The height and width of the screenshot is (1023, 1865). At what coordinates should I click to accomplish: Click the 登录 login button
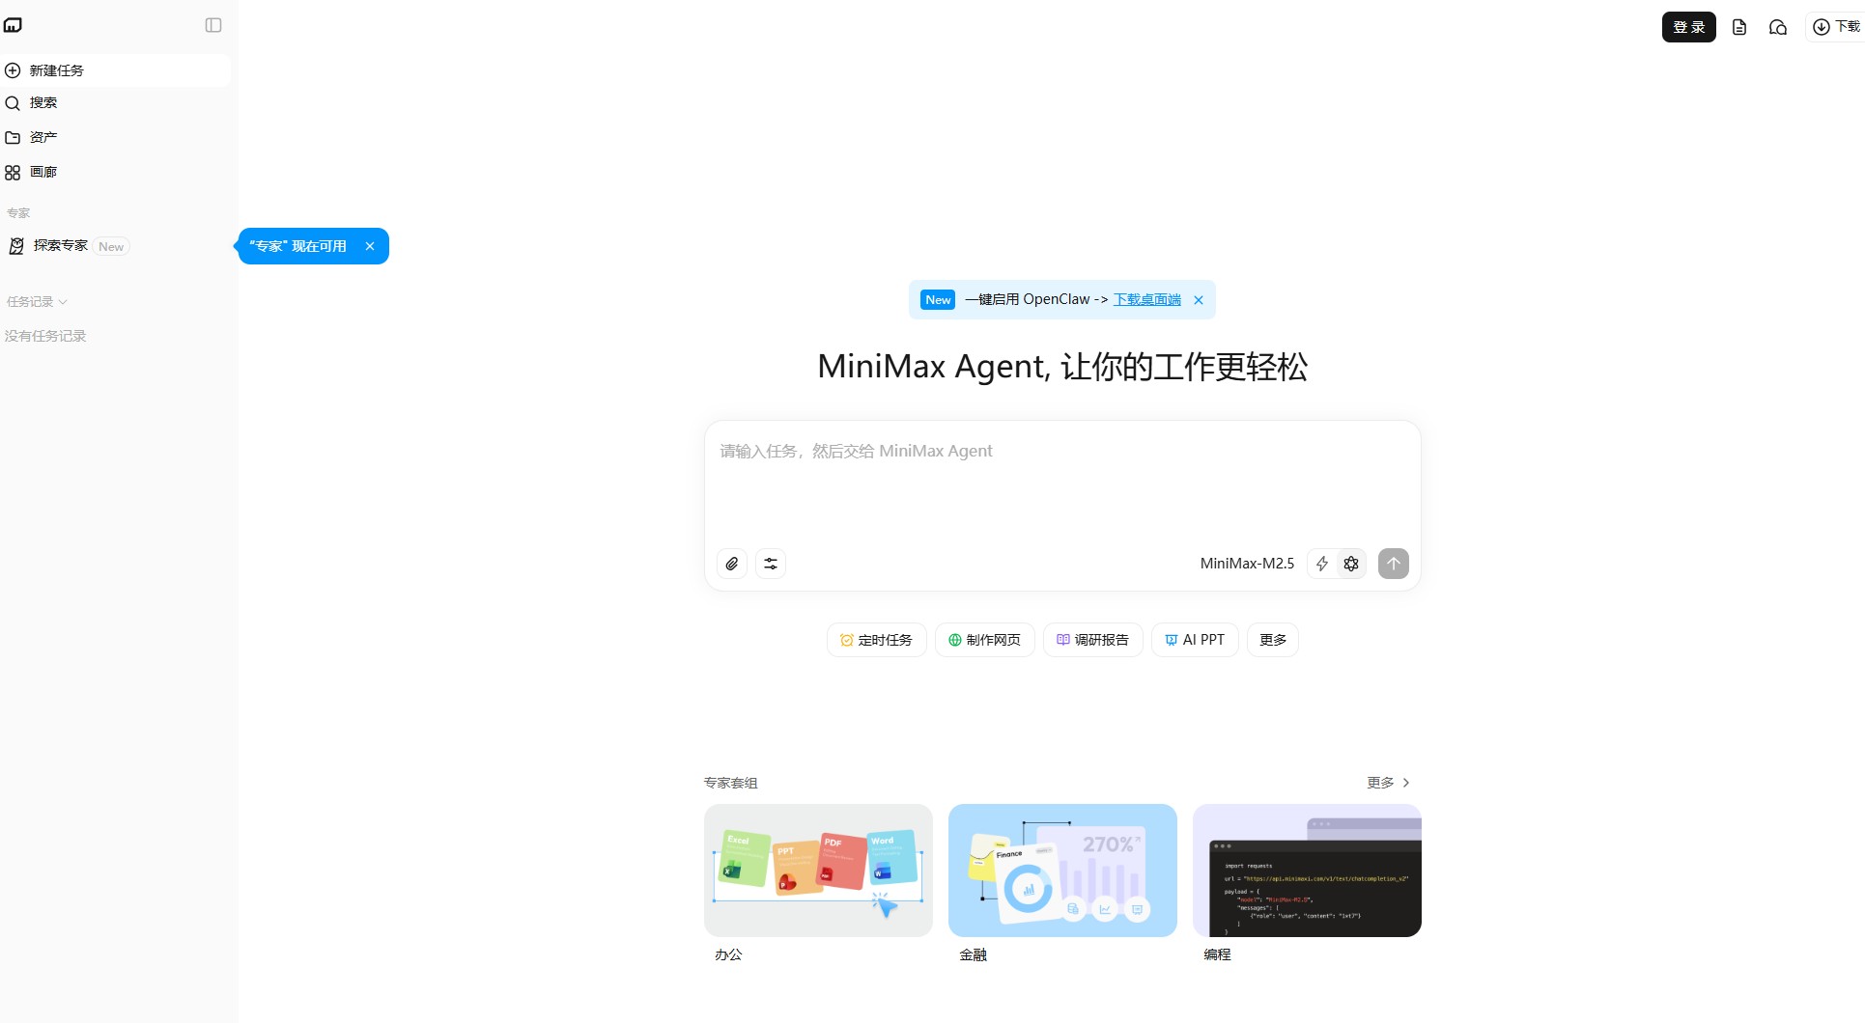[x=1687, y=26]
